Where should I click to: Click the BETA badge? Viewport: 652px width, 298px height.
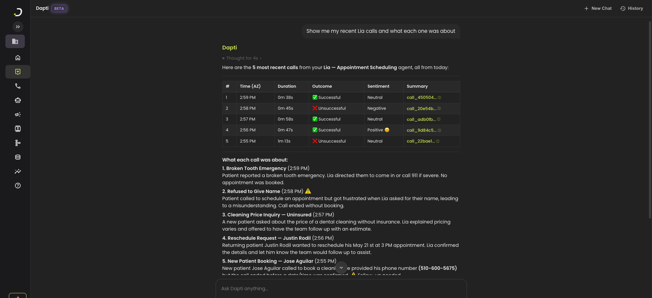click(x=59, y=8)
